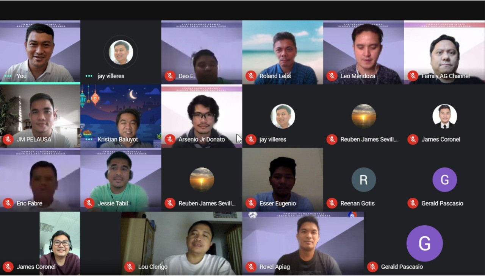This screenshot has height=276, width=485.
Task: Click the muted mic icon on Leo Mendoza's tile
Action: pos(332,76)
